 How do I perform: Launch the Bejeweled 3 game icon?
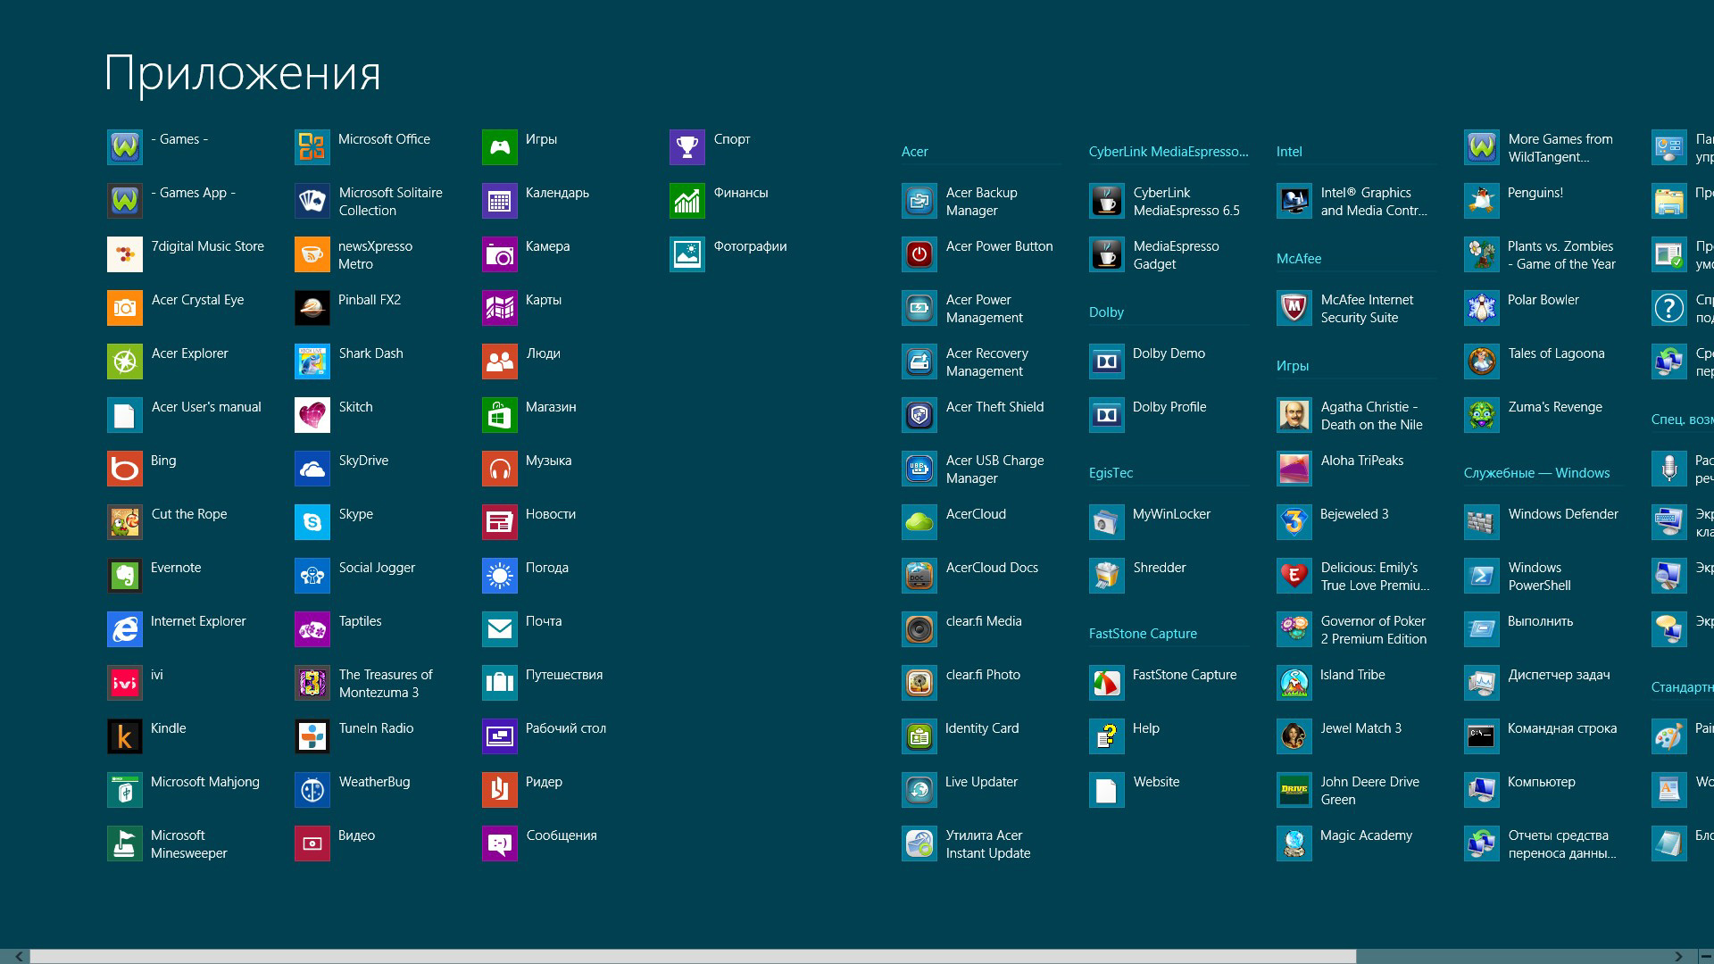pyautogui.click(x=1294, y=522)
